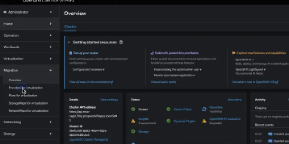Click the Dynamic Plugins green check icon
Viewport: 289px width, 144px height.
[x=168, y=121]
